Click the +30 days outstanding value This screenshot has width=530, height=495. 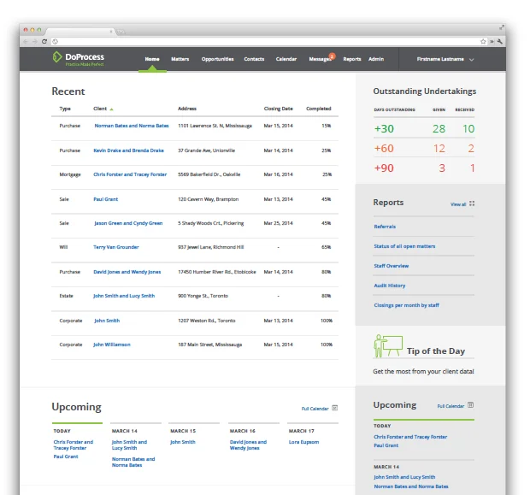tap(384, 129)
